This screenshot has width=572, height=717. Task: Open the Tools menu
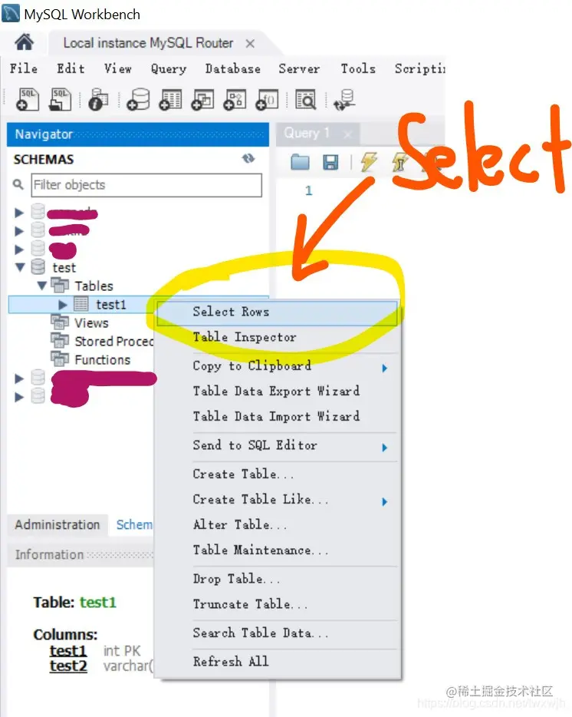[x=358, y=68]
